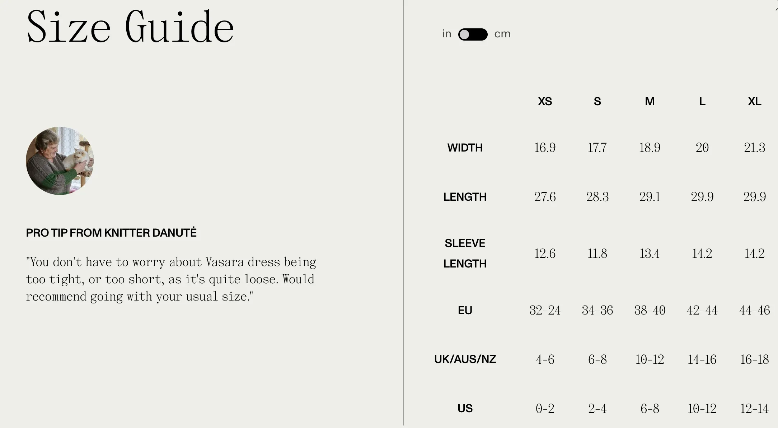Click the SLEEVE LENGTH row label
Image resolution: width=778 pixels, height=428 pixels.
[465, 253]
